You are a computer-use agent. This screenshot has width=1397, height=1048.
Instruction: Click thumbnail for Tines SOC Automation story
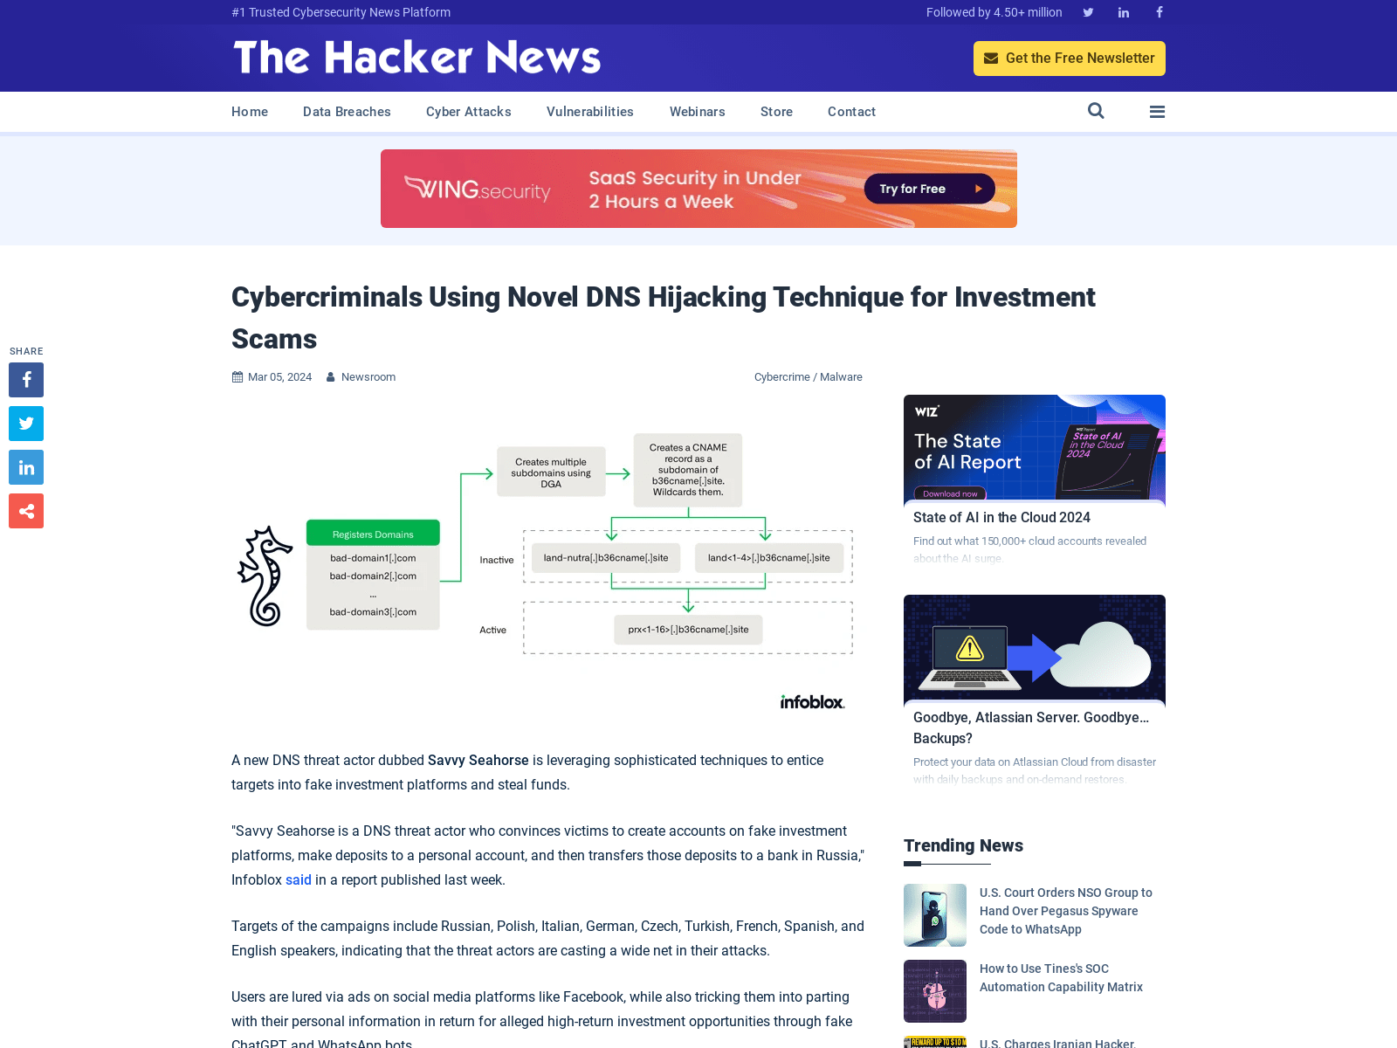point(935,991)
